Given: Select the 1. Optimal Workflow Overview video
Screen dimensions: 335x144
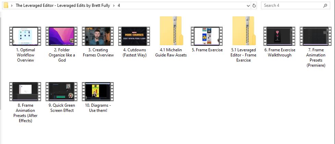Looking at the screenshot, I should (x=26, y=36).
